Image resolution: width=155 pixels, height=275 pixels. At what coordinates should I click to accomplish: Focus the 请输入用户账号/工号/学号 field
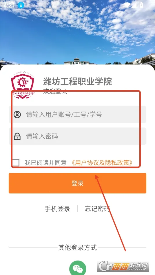[78, 115]
